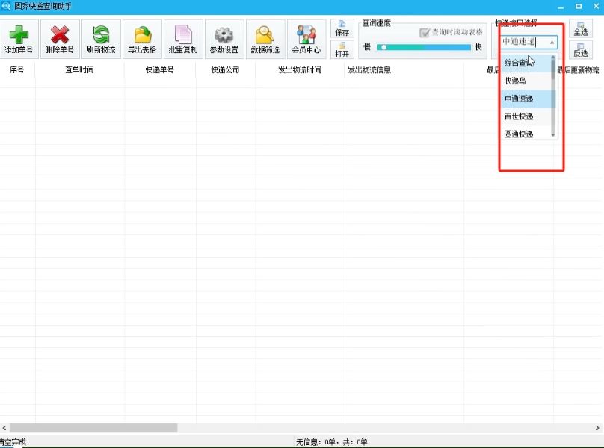The height and width of the screenshot is (448, 604).
Task: Click the 中通速递 combo text field
Action: [523, 42]
